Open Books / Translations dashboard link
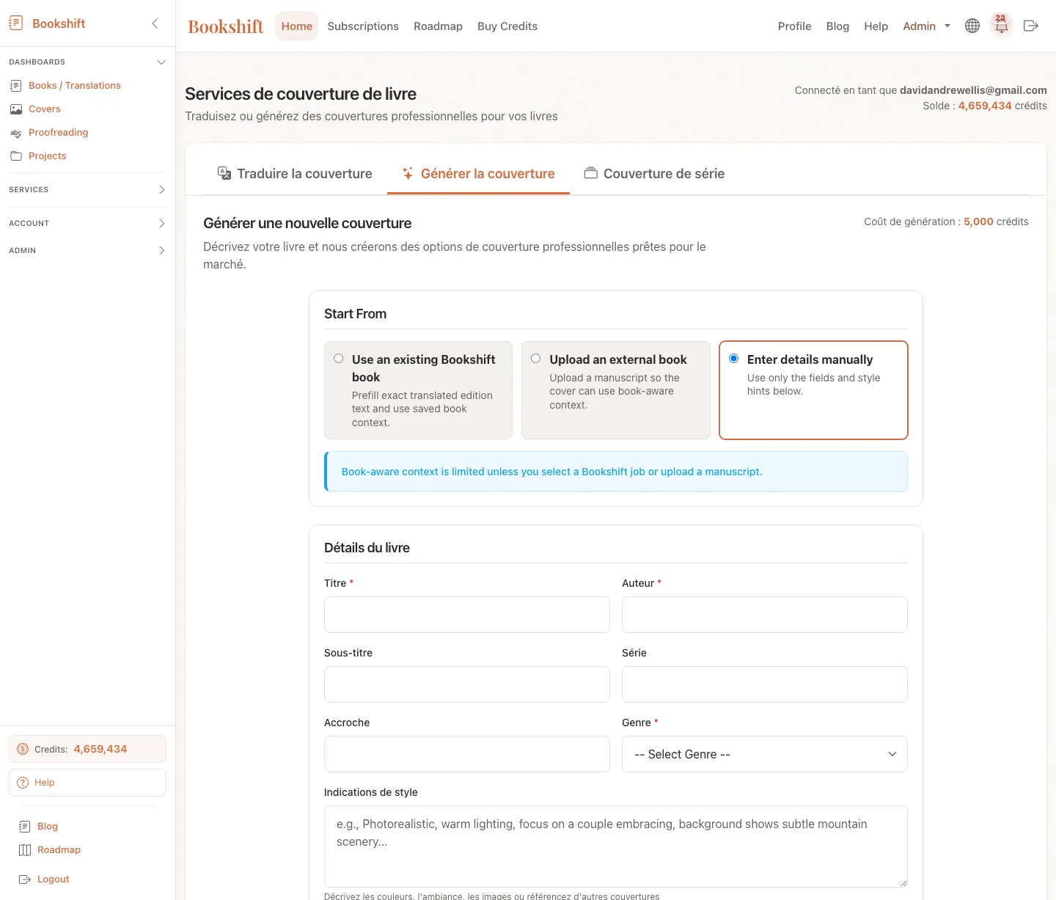 [x=75, y=86]
